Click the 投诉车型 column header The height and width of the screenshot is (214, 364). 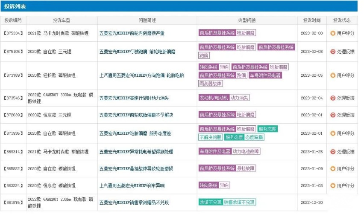click(x=62, y=20)
